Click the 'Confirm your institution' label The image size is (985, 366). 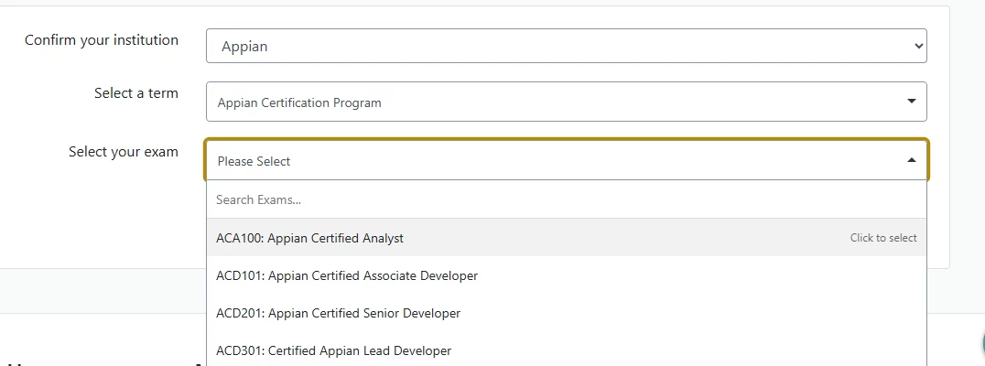pos(101,40)
